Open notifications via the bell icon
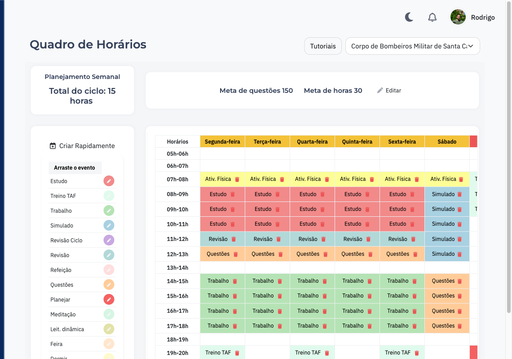Screen dimensions: 512x359 (x=432, y=18)
